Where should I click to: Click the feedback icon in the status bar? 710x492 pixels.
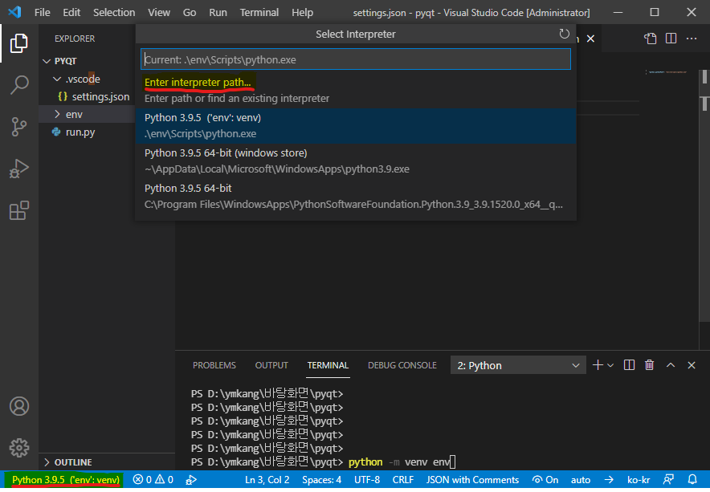[x=668, y=479]
